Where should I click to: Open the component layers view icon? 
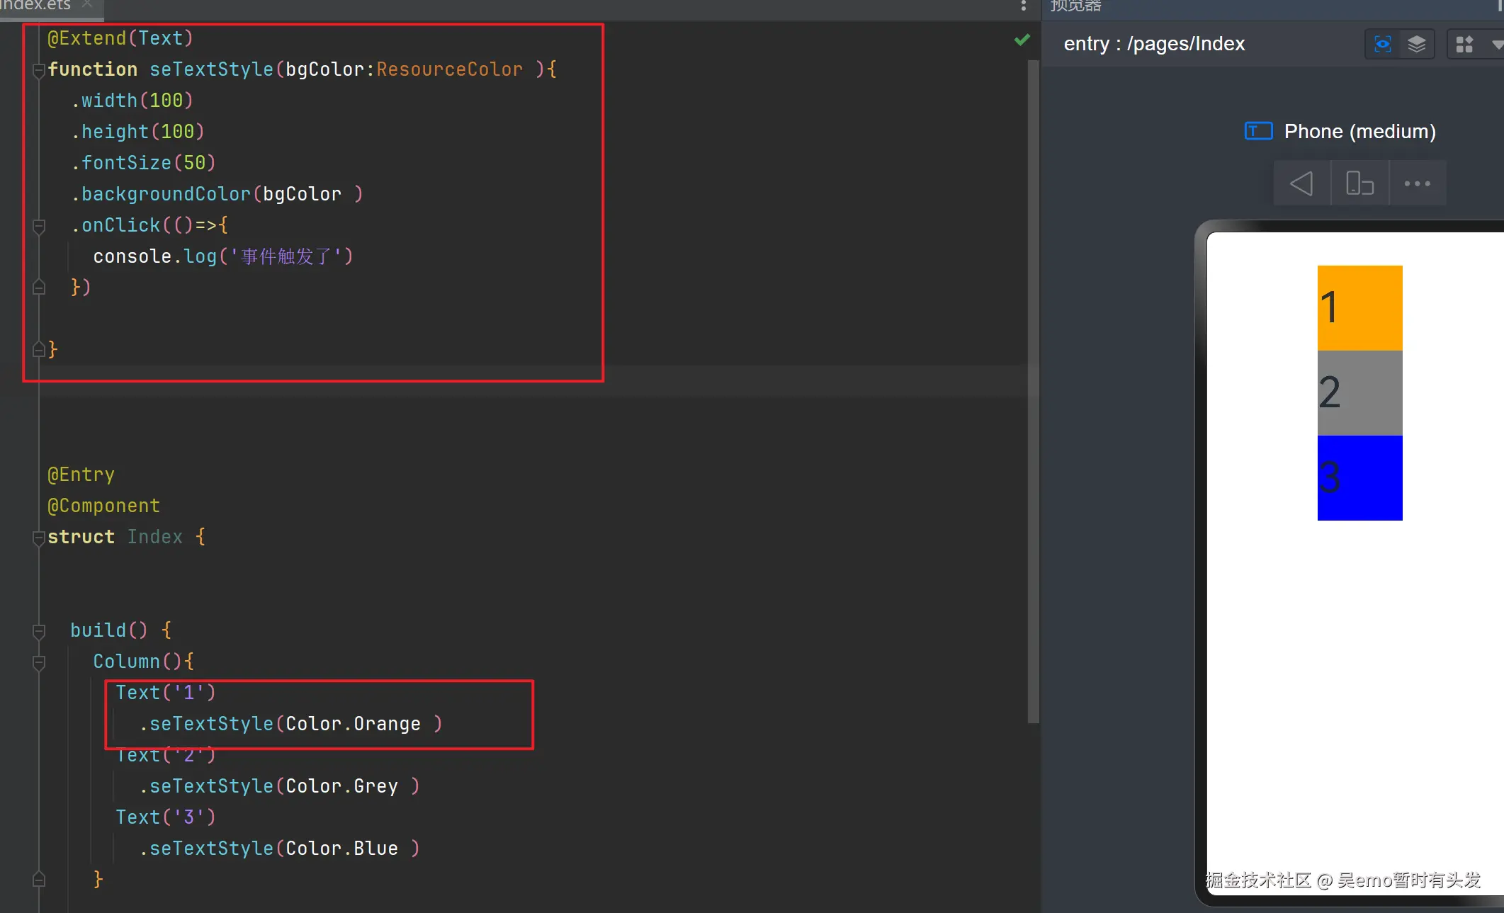pos(1416,44)
